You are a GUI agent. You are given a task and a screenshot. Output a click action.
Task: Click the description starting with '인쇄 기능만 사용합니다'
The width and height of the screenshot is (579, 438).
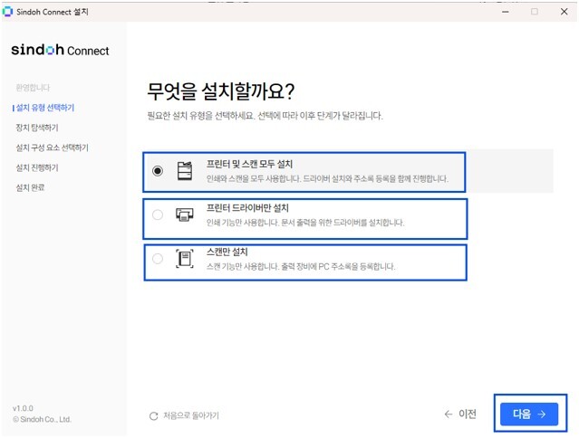click(305, 223)
